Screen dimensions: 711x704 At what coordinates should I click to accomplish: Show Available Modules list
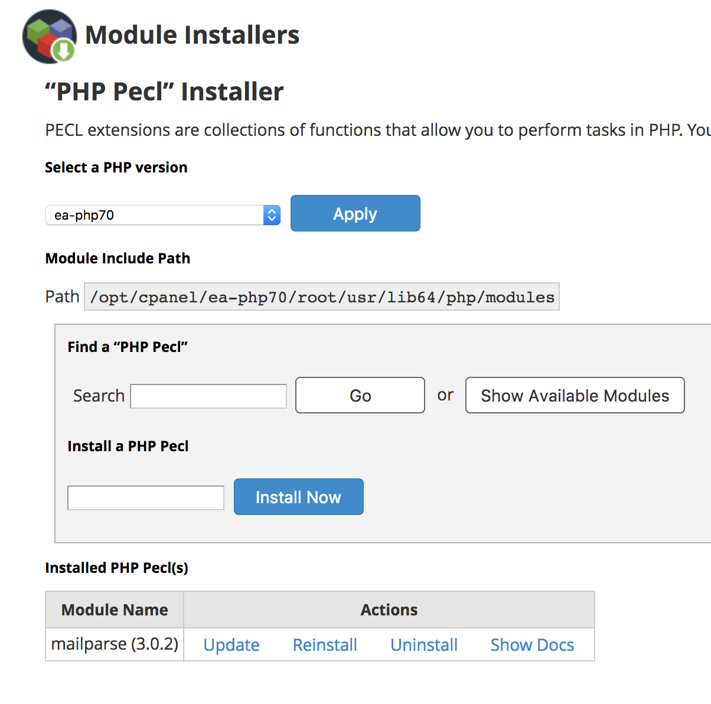(x=575, y=395)
